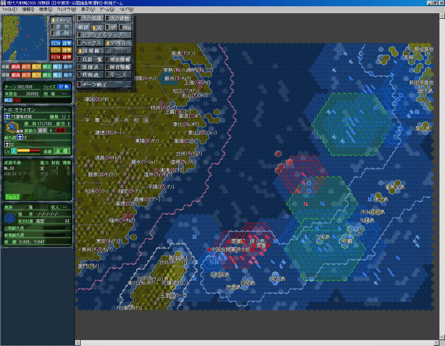
Task: Toggle the red ECM button
Action: tap(56, 57)
